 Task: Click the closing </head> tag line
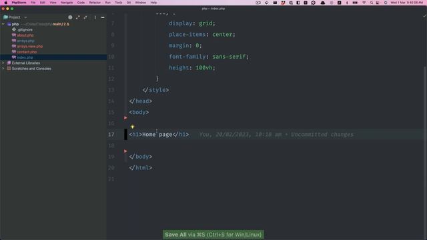(x=141, y=101)
